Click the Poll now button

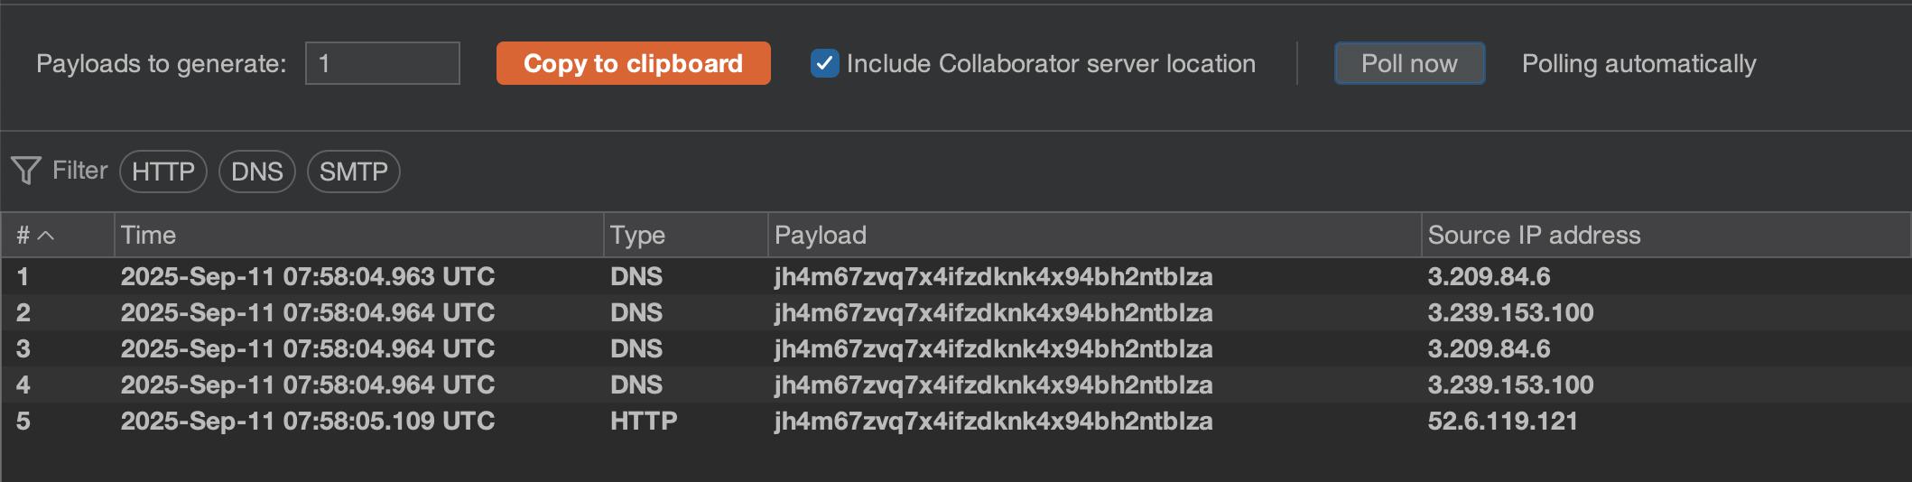[1408, 63]
